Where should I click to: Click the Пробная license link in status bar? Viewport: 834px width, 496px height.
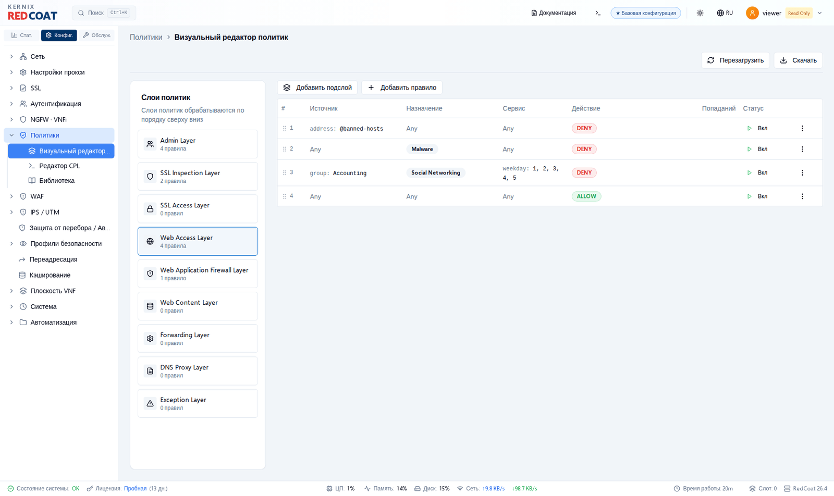[135, 489]
